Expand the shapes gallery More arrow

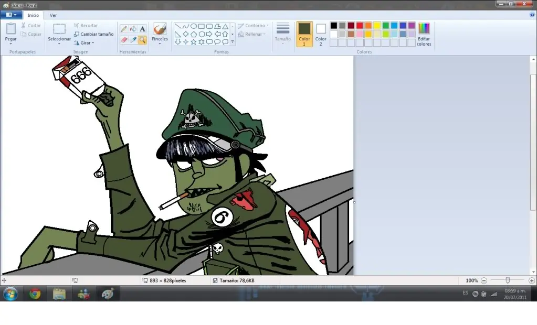pos(233,42)
